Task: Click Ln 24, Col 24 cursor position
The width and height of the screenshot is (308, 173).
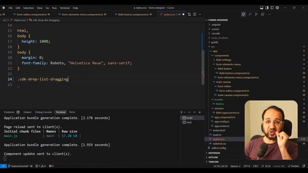Action: [x=220, y=166]
